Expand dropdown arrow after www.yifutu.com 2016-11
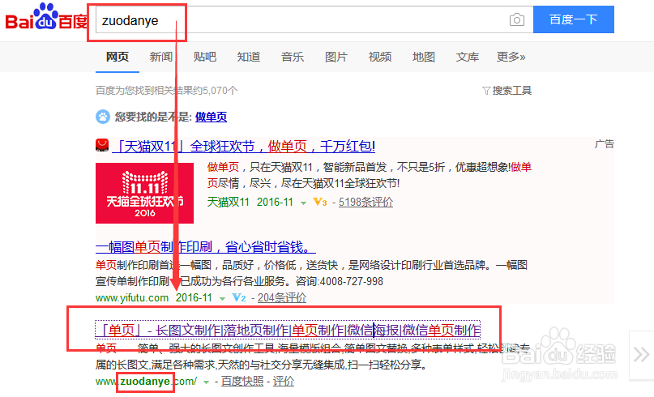Image resolution: width=654 pixels, height=397 pixels. coord(222,299)
